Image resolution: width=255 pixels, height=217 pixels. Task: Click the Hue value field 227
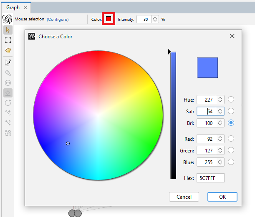click(206, 100)
